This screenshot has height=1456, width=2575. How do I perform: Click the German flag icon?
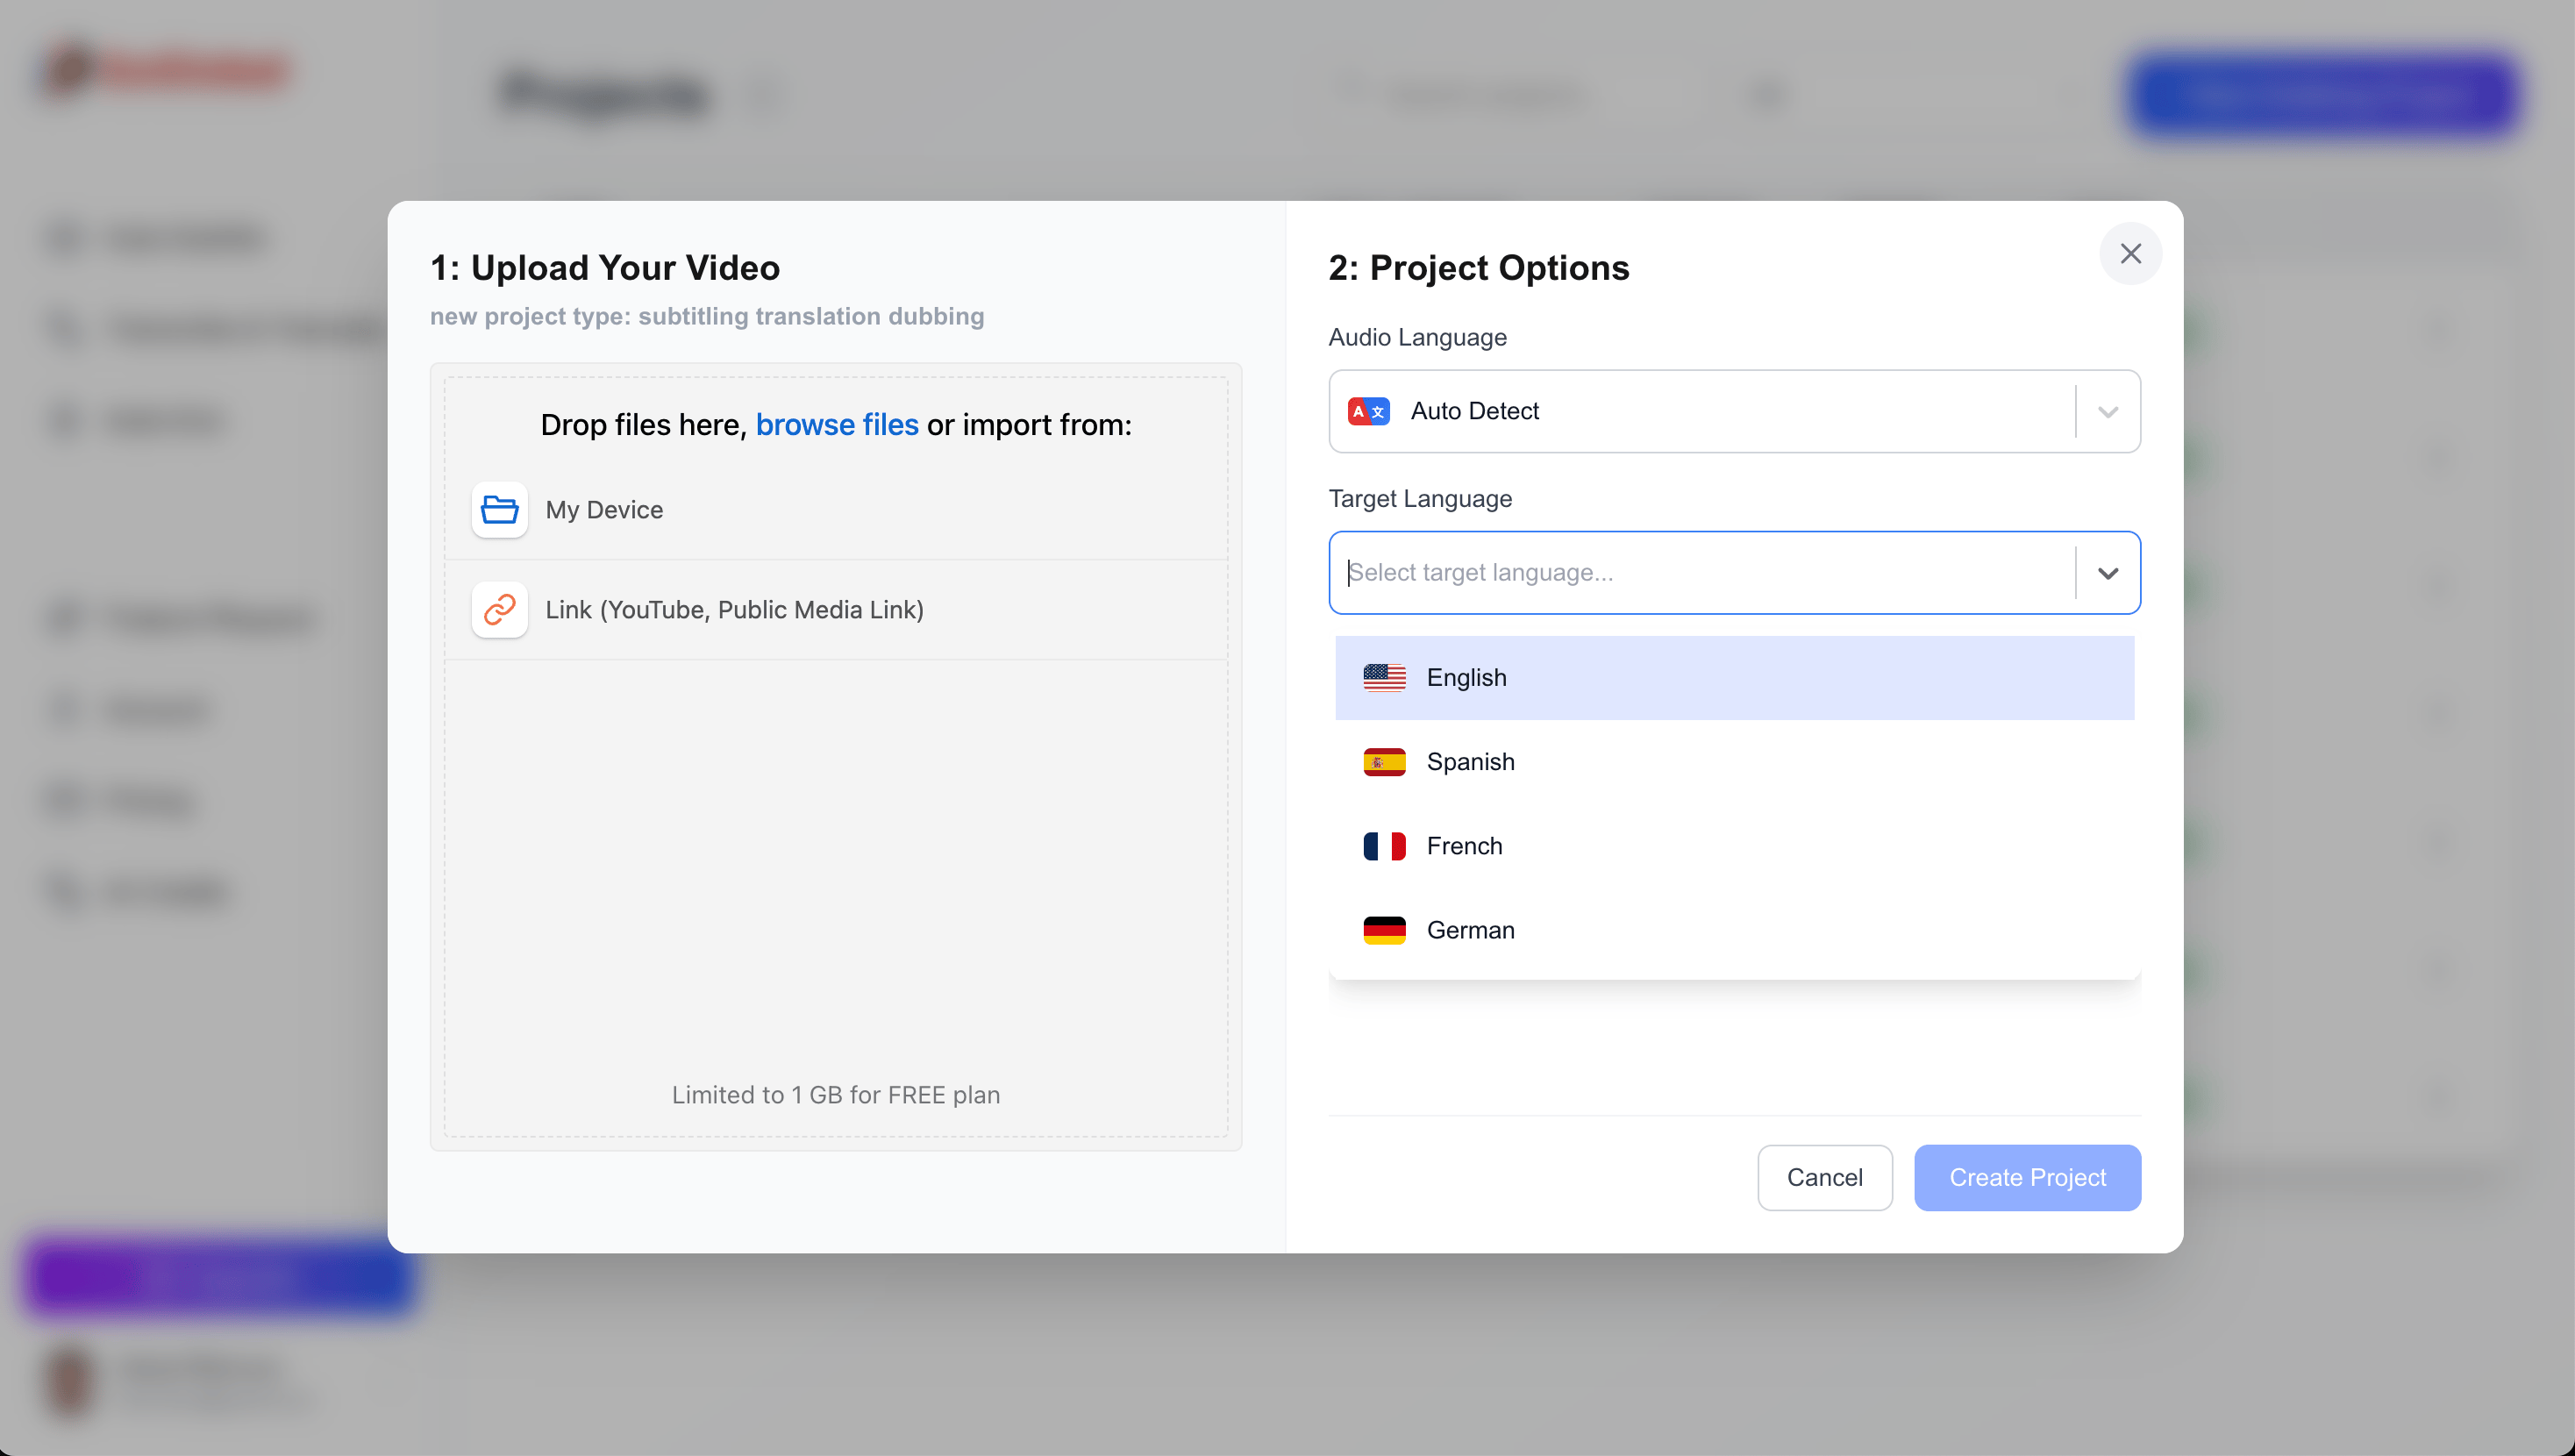tap(1385, 929)
